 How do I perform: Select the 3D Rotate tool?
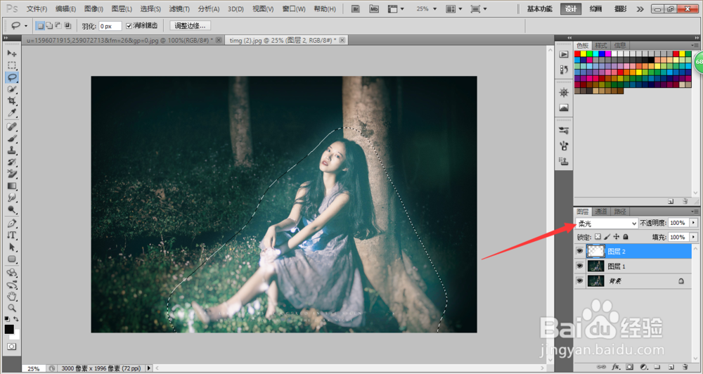(x=12, y=273)
